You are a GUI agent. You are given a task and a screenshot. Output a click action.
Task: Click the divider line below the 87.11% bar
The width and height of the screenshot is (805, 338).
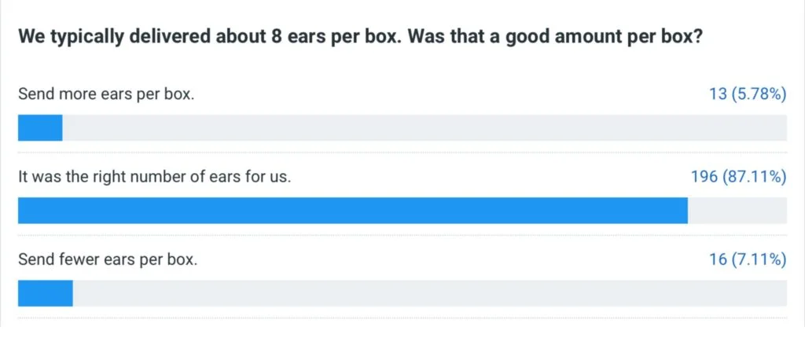(402, 235)
